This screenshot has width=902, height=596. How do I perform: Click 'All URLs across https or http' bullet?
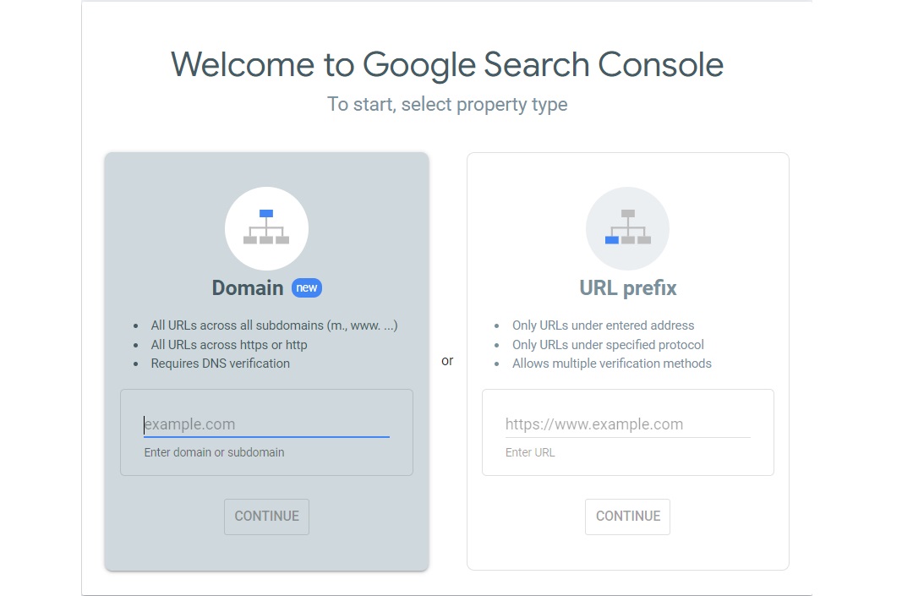[x=228, y=344]
